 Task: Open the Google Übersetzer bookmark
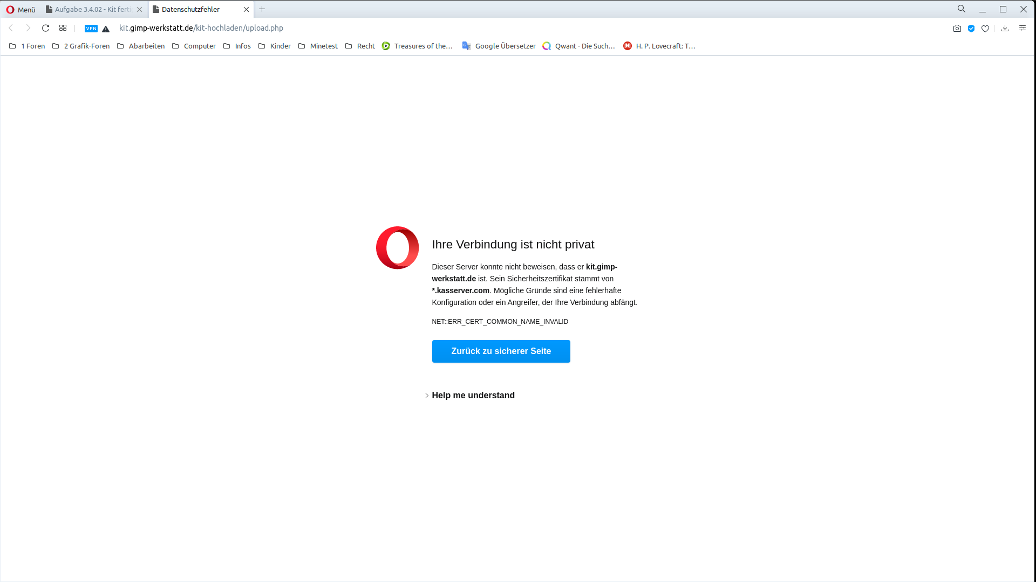[x=499, y=46]
